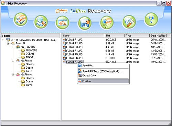The height and width of the screenshot is (126, 172).
Task: Sort by the Name column header
Action: point(83,36)
